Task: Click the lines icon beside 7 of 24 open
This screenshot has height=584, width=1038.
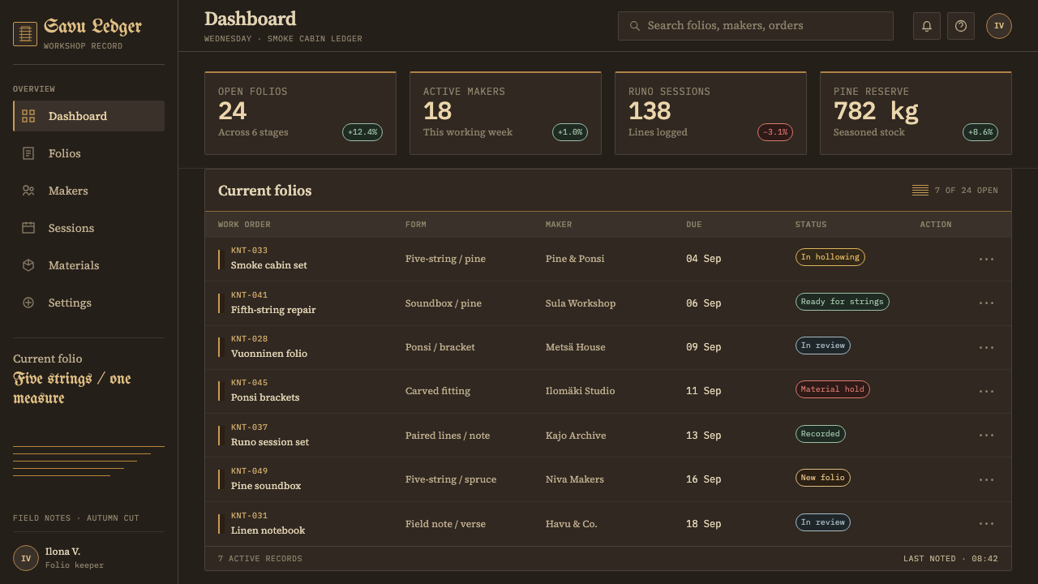Action: point(920,191)
